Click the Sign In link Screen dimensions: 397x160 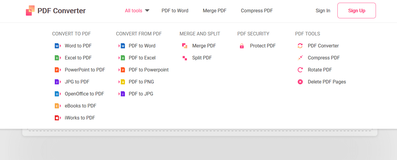(323, 11)
